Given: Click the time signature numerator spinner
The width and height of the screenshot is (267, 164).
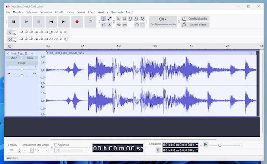Looking at the screenshot, I should click(x=32, y=150).
